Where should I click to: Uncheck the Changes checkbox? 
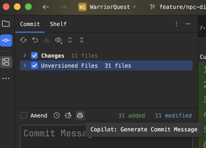point(34,56)
